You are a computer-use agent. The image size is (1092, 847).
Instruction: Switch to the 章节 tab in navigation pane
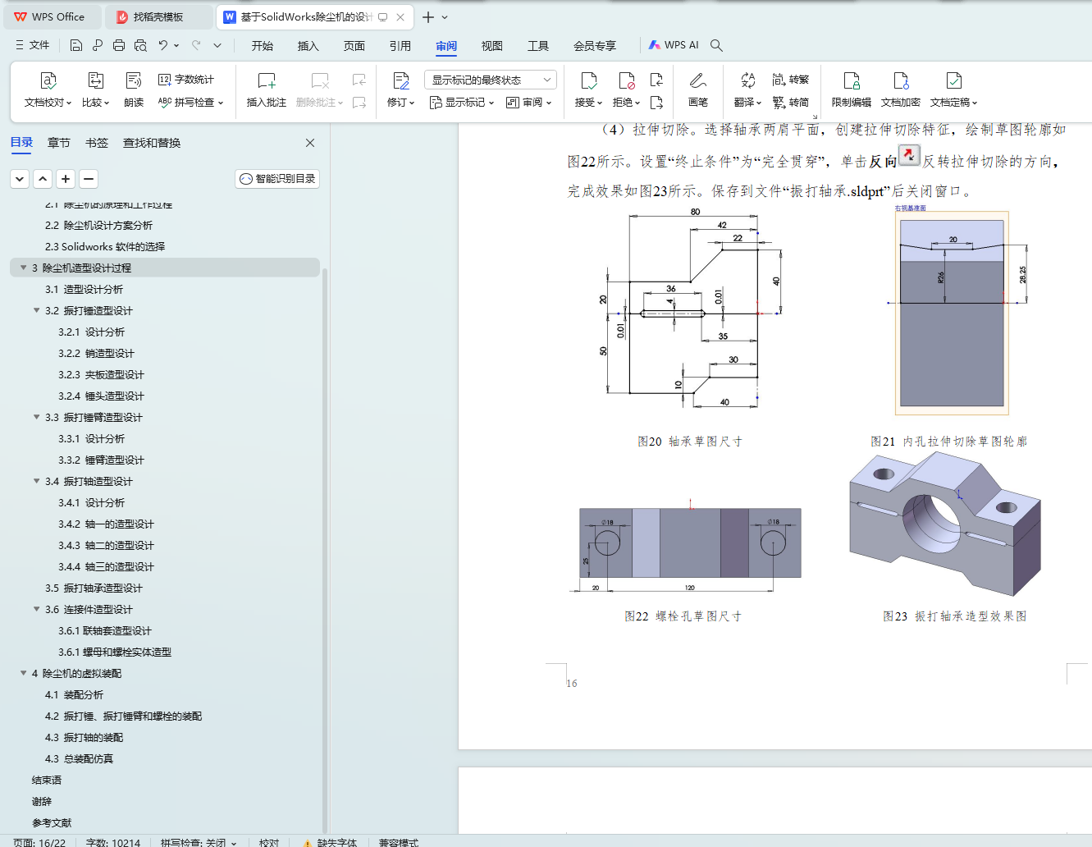pyautogui.click(x=59, y=143)
